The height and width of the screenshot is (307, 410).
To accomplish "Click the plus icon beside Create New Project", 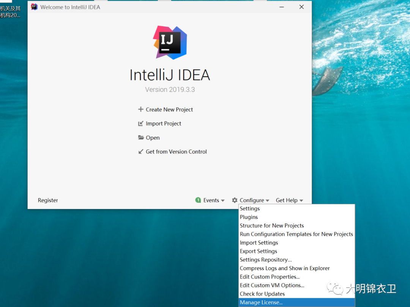I will click(141, 109).
